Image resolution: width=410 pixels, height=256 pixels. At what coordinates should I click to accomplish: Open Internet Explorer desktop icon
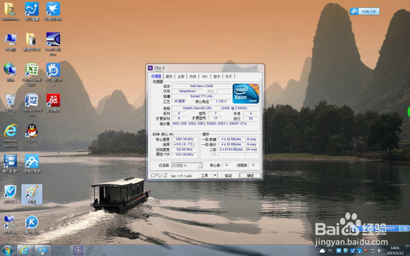pos(10,136)
